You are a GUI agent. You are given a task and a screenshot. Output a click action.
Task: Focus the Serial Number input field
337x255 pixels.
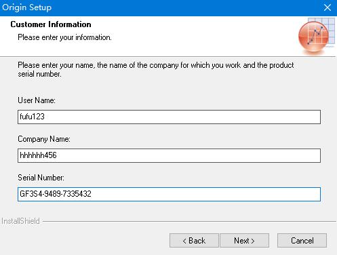pyautogui.click(x=169, y=194)
